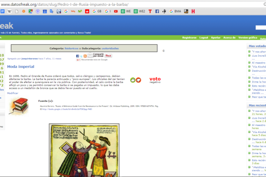The height and width of the screenshot is (177, 266).
Task: Open the Wikipedia bookmark
Action: (9, 11)
